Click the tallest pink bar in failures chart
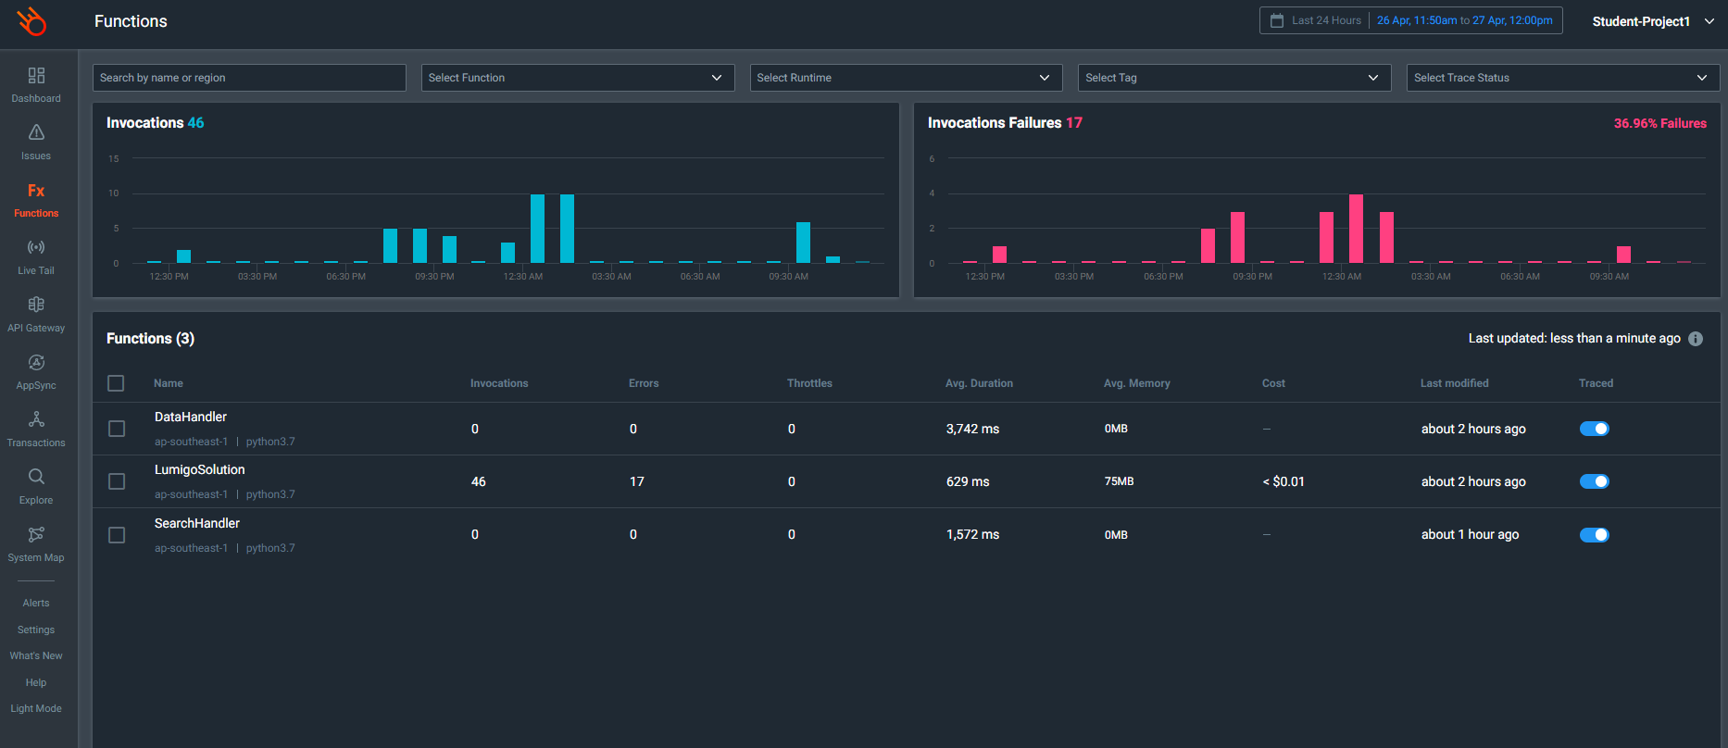Viewport: 1728px width, 748px height. 1356,229
